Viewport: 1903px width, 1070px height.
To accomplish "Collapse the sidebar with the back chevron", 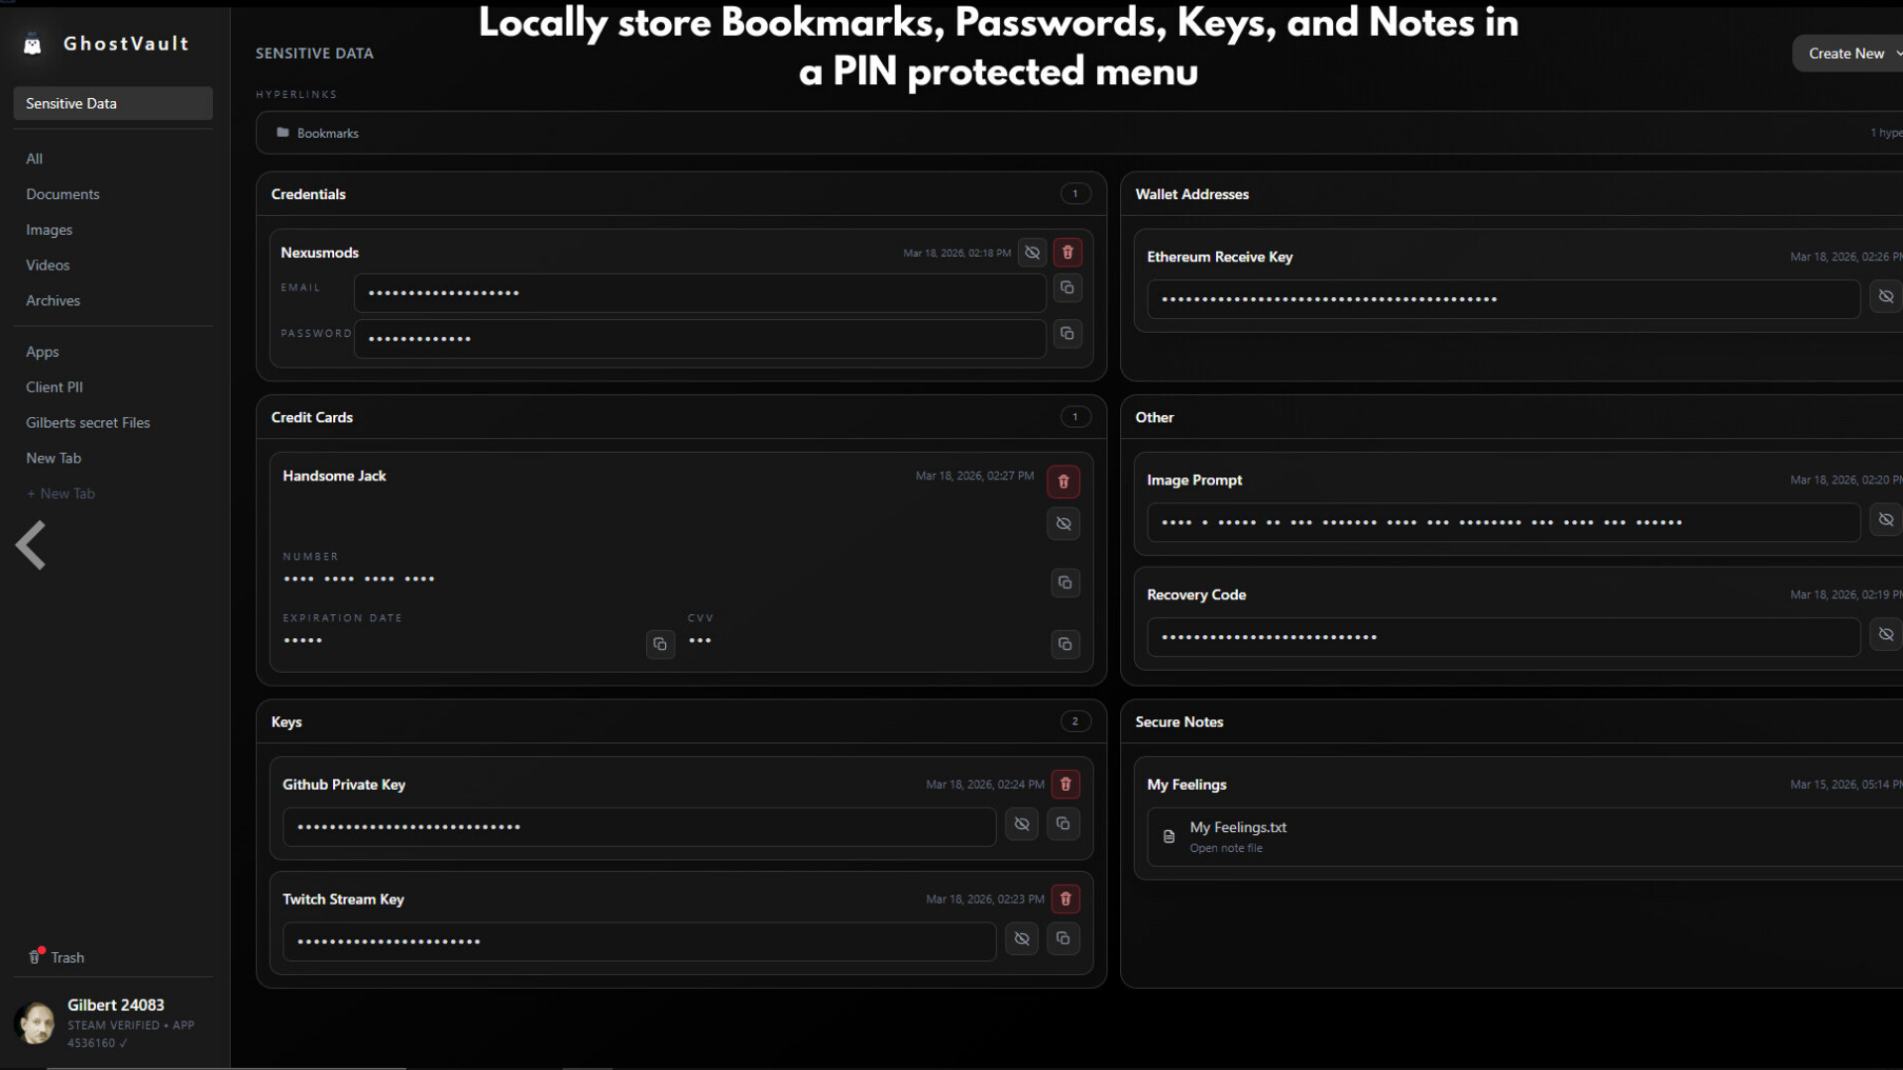I will 31,545.
